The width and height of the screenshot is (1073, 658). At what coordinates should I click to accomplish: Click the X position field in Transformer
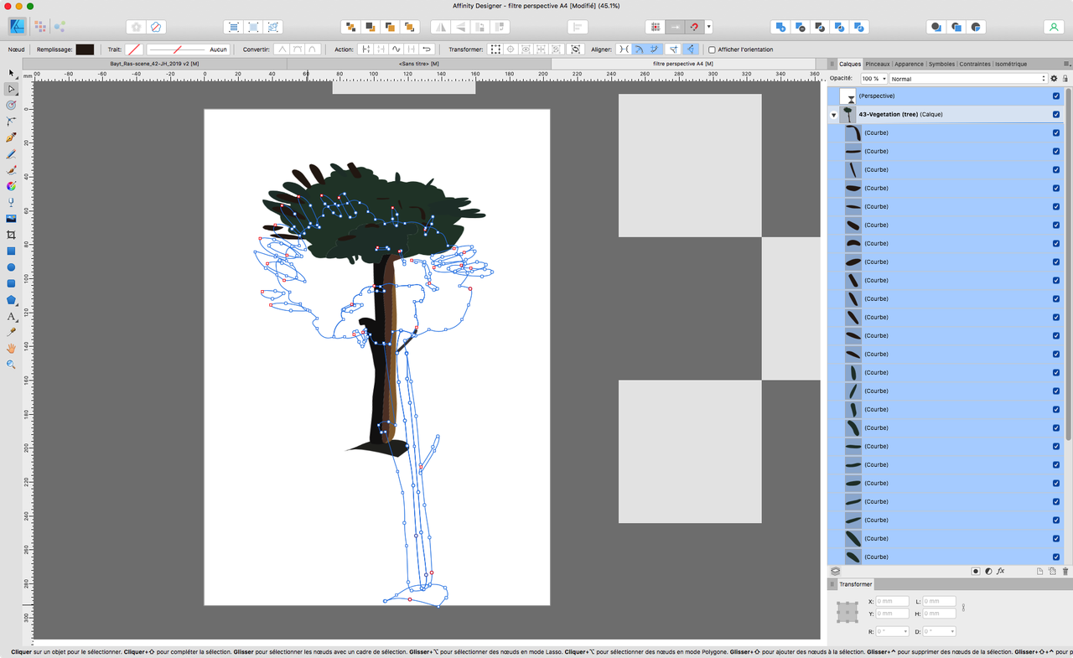pos(893,601)
